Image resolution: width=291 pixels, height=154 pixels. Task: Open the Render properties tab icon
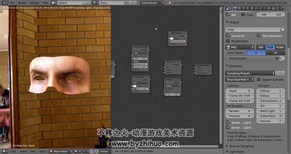235,8
